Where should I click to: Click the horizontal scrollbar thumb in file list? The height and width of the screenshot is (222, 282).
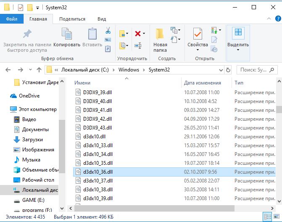(154, 208)
